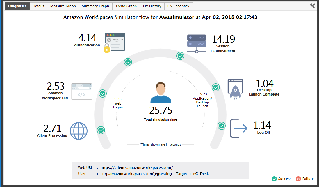Click the clients.amazonworkspaces.com Web URL
The width and height of the screenshot is (319, 187).
136,168
